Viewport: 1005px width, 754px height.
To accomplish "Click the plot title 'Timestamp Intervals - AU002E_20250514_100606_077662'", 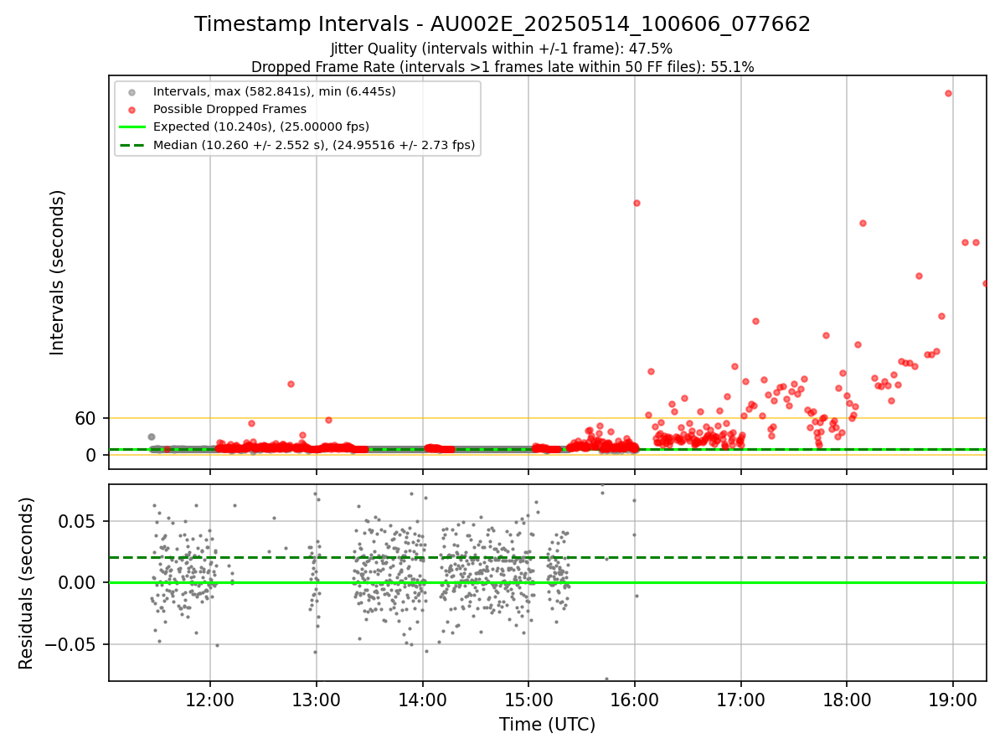I will click(502, 24).
